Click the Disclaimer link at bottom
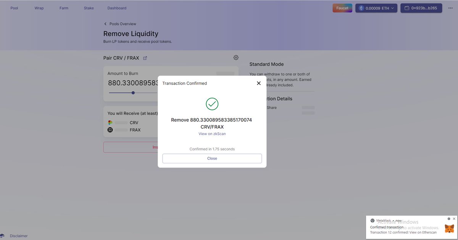The image size is (458, 240). pyautogui.click(x=19, y=236)
